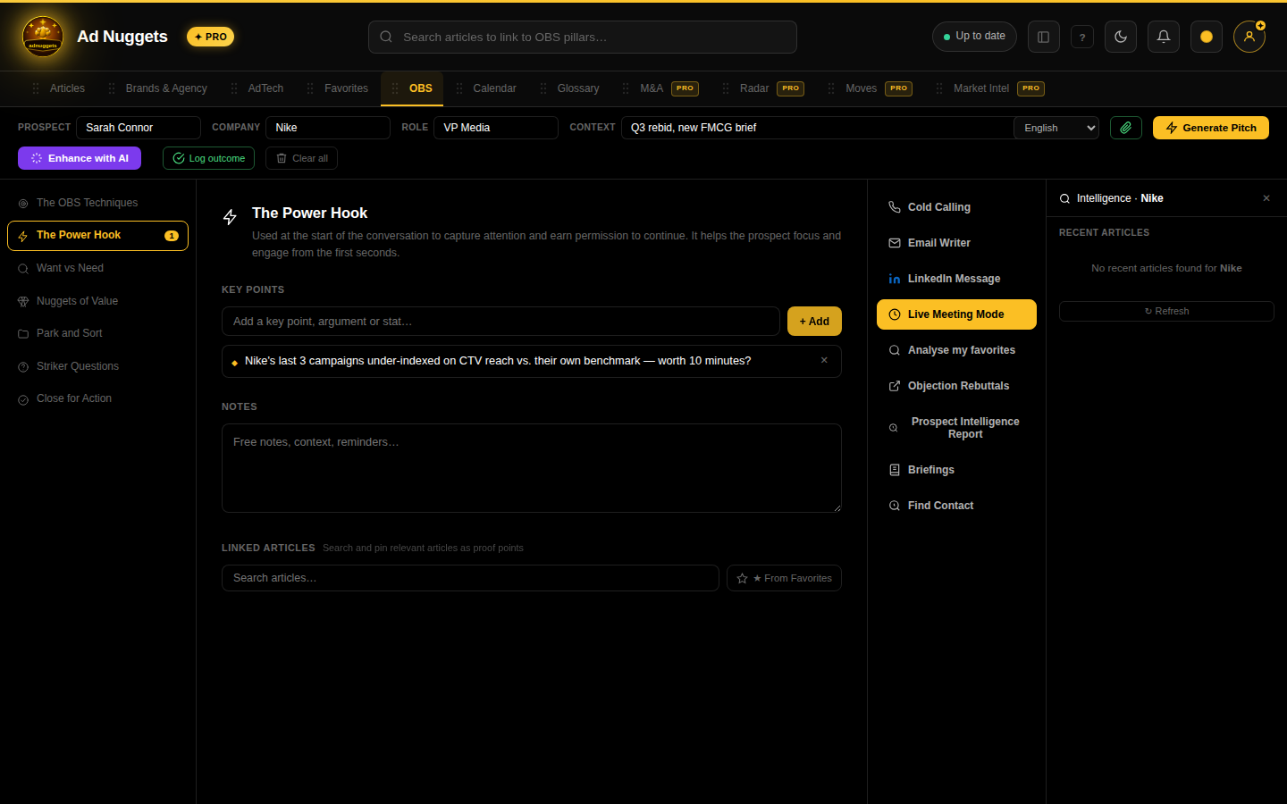Open the Glossary tab
Screen dimensions: 1287x804
coord(570,88)
